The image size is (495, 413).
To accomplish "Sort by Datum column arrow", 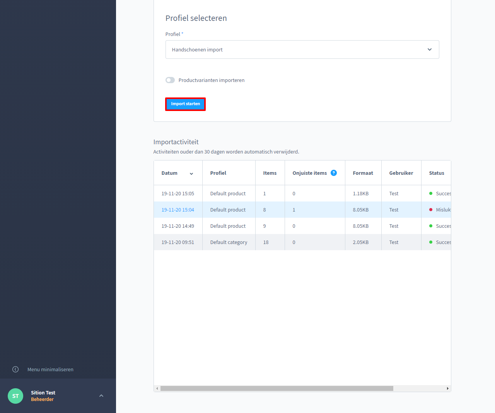I will 191,174.
